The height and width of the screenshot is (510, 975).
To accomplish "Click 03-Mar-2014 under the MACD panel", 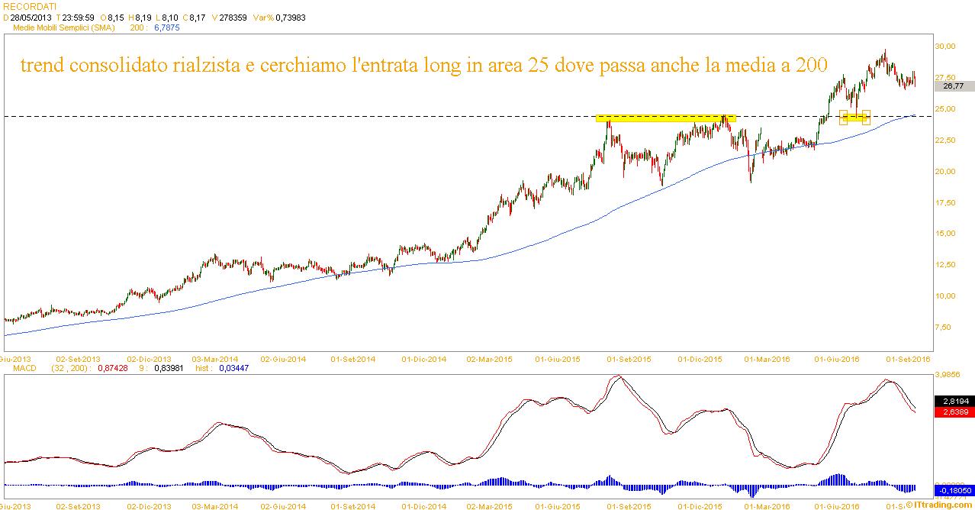I will pyautogui.click(x=214, y=505).
